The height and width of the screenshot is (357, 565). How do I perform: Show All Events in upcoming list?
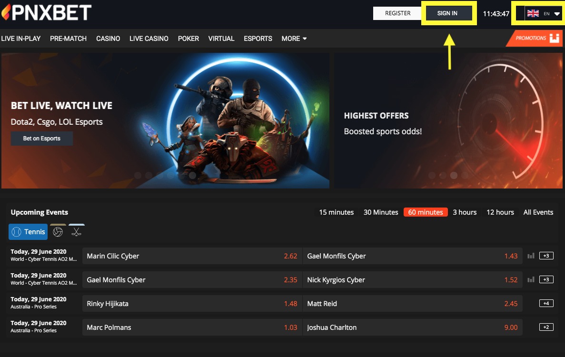538,212
